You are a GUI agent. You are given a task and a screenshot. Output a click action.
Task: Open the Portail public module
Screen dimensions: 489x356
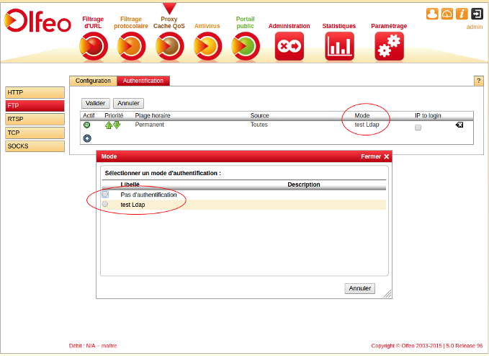(246, 46)
